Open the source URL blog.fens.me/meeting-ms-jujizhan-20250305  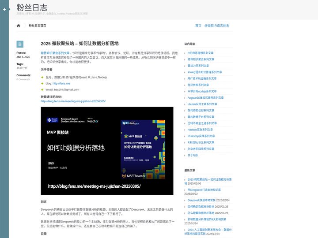coord(73,101)
